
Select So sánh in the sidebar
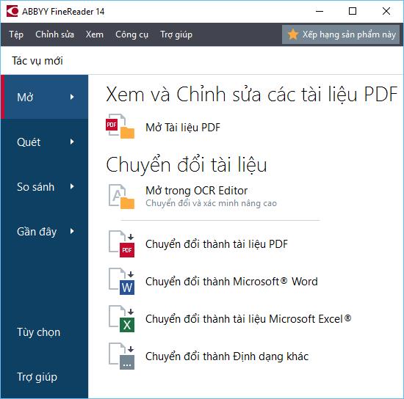[45, 186]
